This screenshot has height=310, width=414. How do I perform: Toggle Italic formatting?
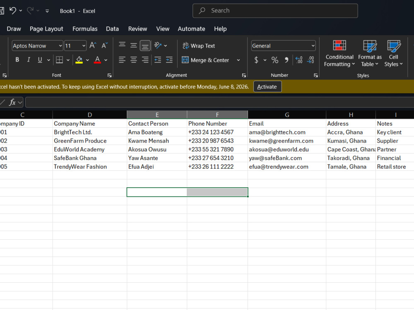(x=29, y=60)
